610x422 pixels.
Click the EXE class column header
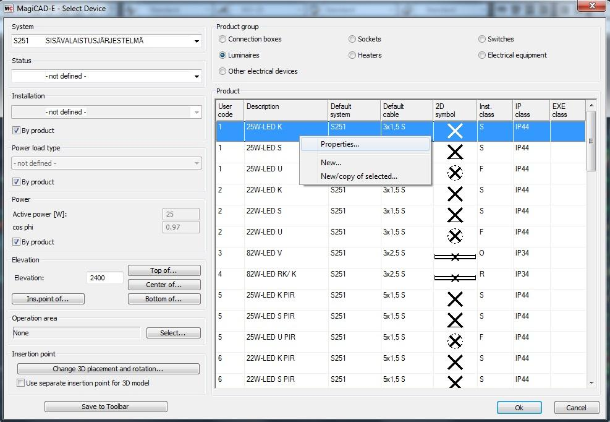point(567,110)
